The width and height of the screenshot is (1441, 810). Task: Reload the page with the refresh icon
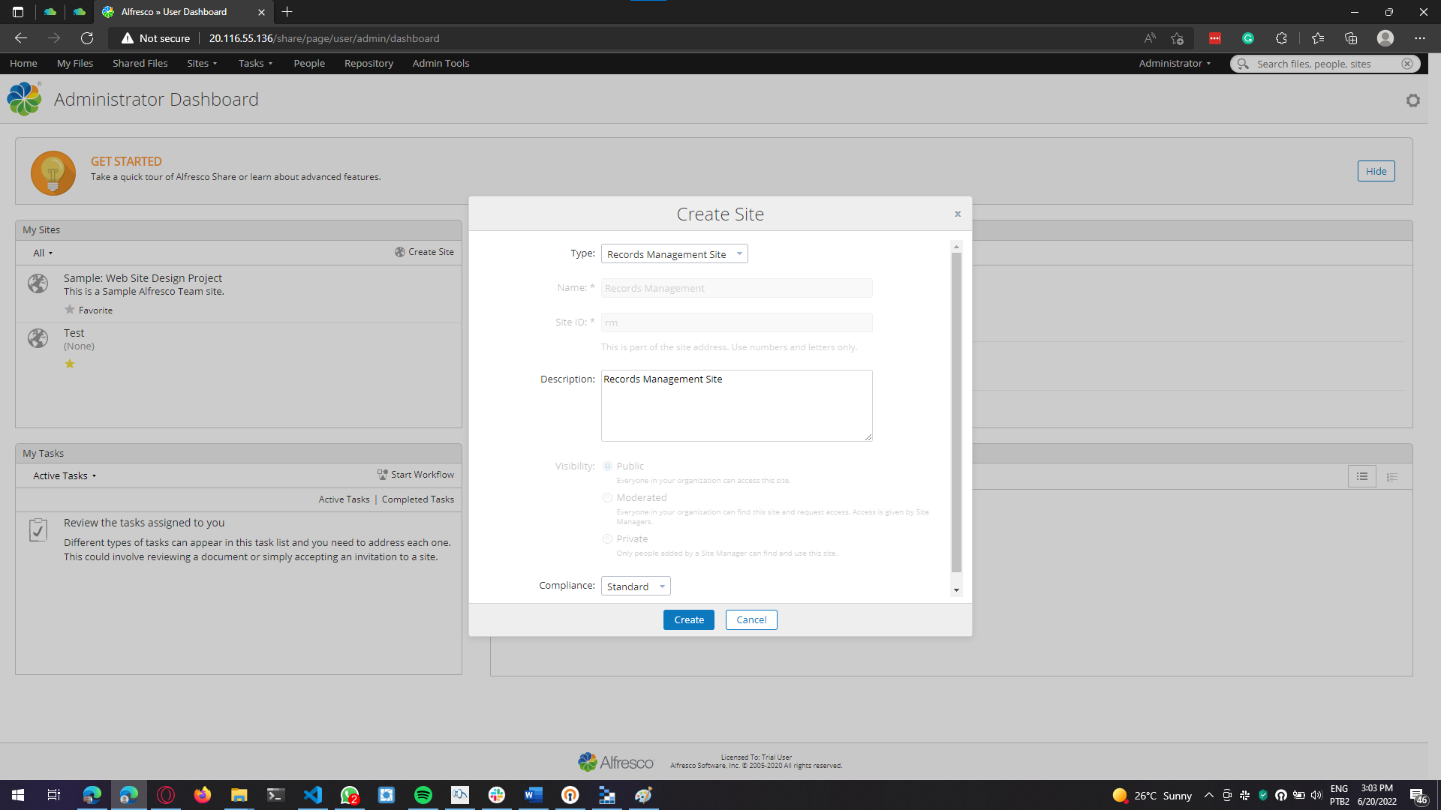[x=87, y=38]
